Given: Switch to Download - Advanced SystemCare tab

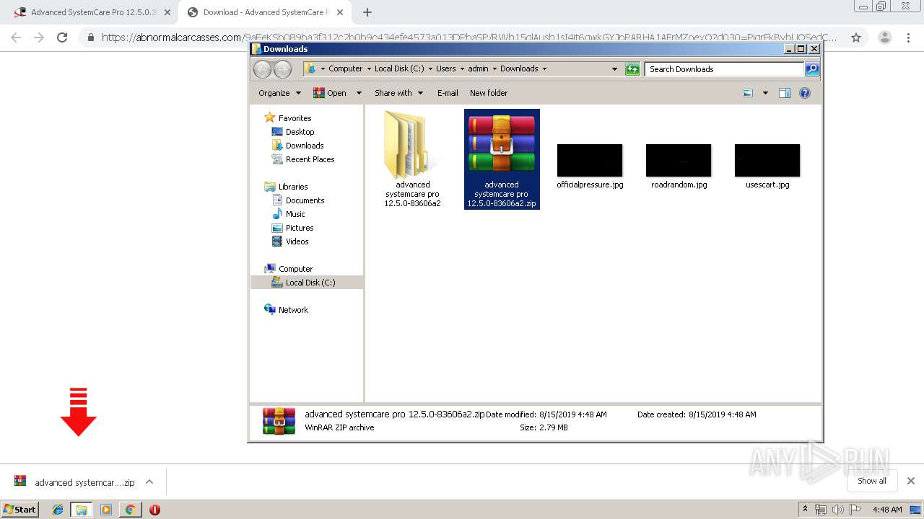Looking at the screenshot, I should point(266,12).
